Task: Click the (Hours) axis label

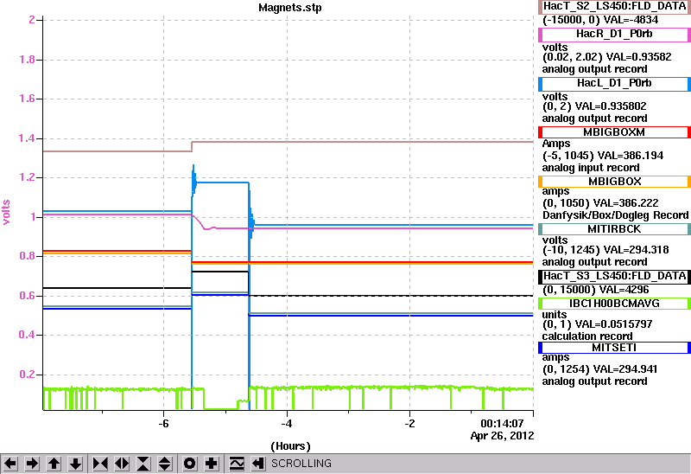Action: pos(290,446)
